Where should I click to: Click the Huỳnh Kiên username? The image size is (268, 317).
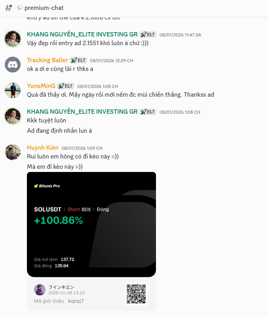click(43, 147)
